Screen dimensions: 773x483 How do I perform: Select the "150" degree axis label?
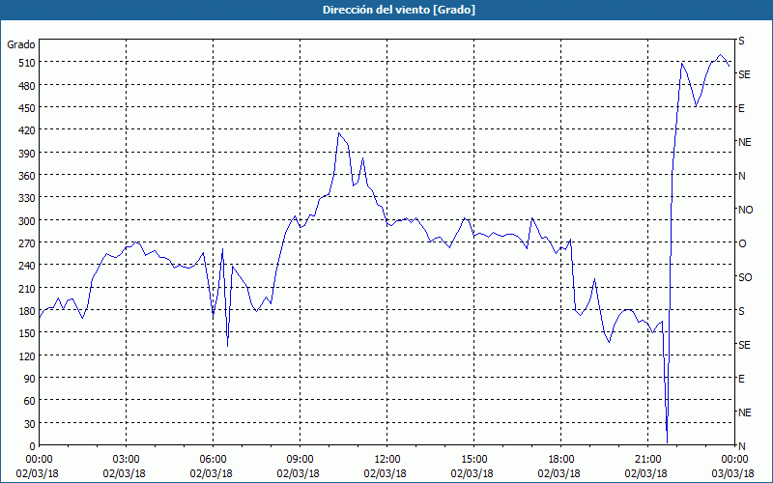(27, 333)
